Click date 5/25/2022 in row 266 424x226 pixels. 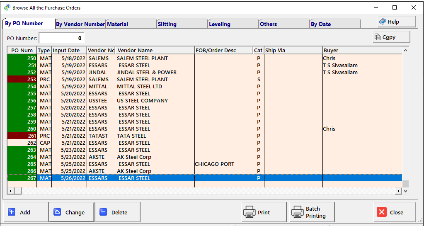(69, 171)
